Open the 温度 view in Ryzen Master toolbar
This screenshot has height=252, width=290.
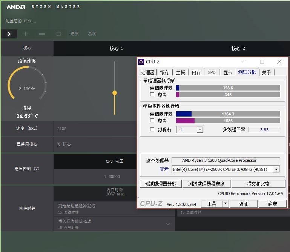(92, 34)
